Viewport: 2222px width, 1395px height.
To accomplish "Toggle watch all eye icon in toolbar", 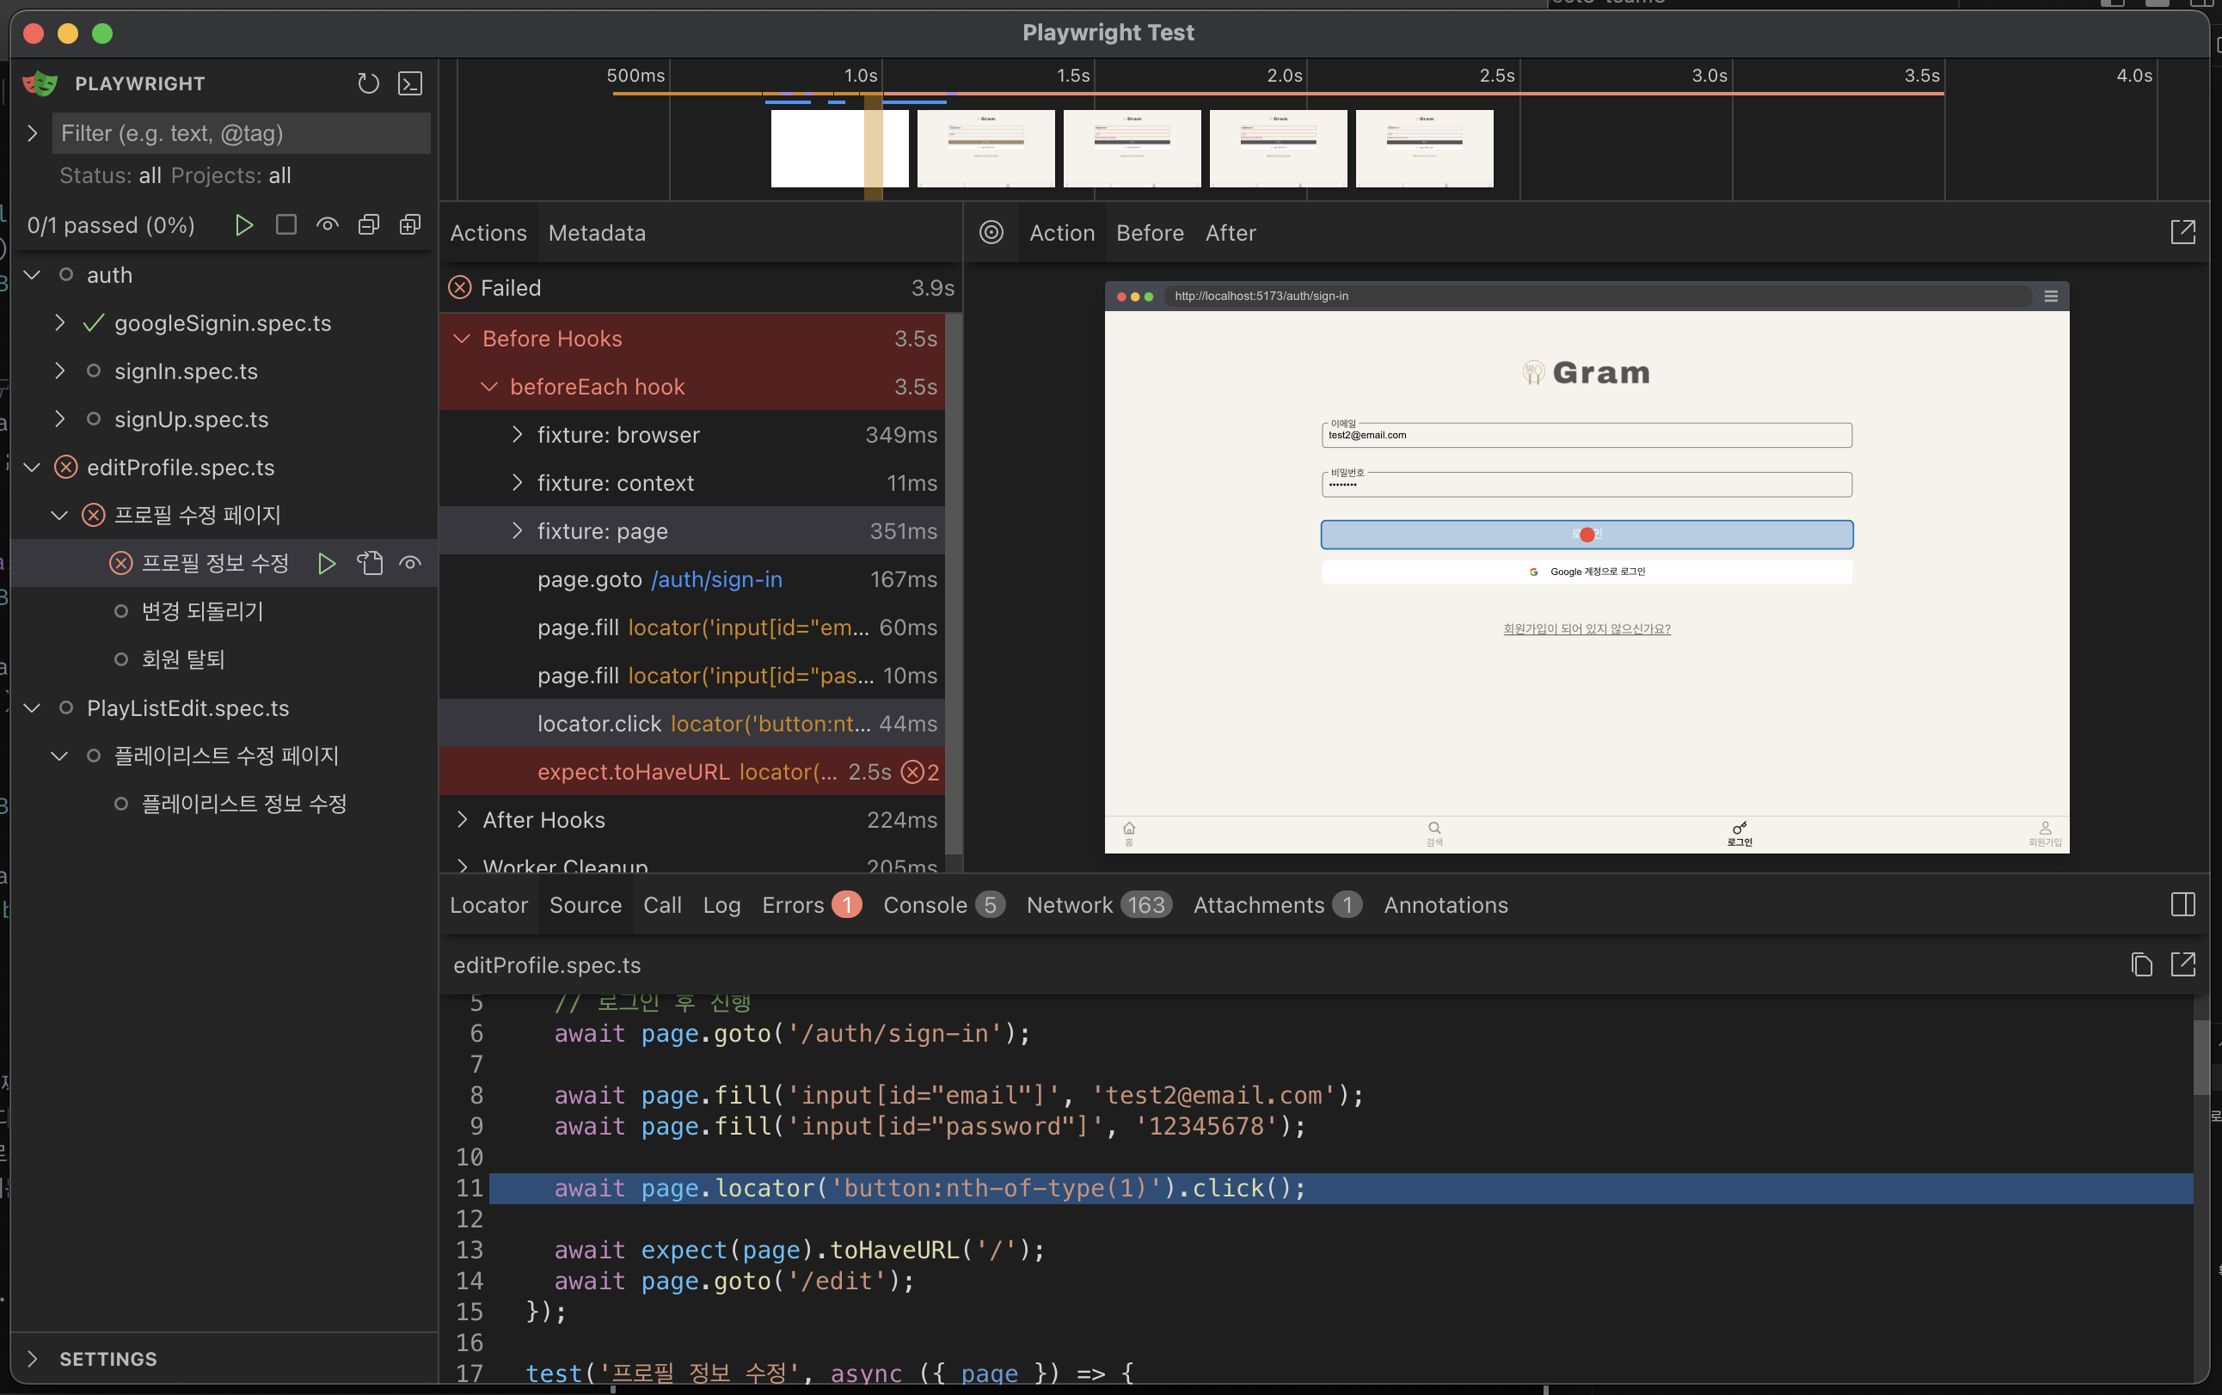I will (x=328, y=225).
